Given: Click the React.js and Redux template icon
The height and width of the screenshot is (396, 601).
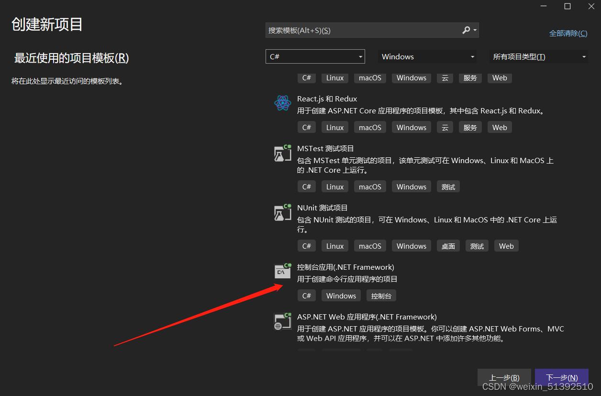Looking at the screenshot, I should tap(282, 103).
